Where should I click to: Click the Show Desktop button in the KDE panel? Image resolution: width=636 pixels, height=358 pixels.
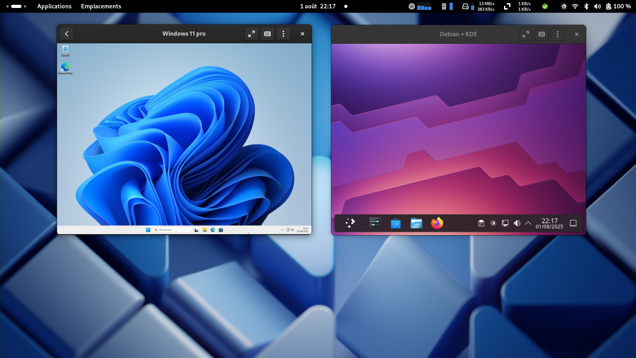tap(573, 223)
